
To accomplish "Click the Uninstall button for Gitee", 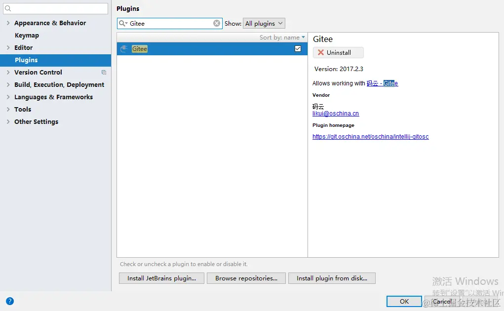I will click(x=338, y=53).
